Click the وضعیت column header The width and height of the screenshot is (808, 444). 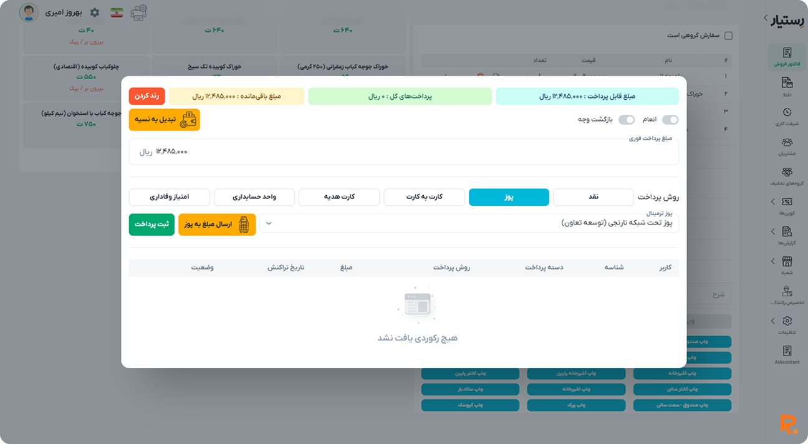click(x=202, y=268)
